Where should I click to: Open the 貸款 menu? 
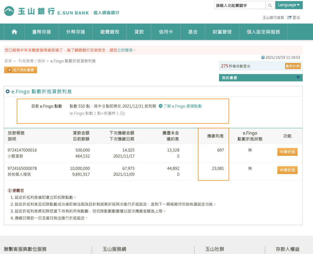point(139,32)
